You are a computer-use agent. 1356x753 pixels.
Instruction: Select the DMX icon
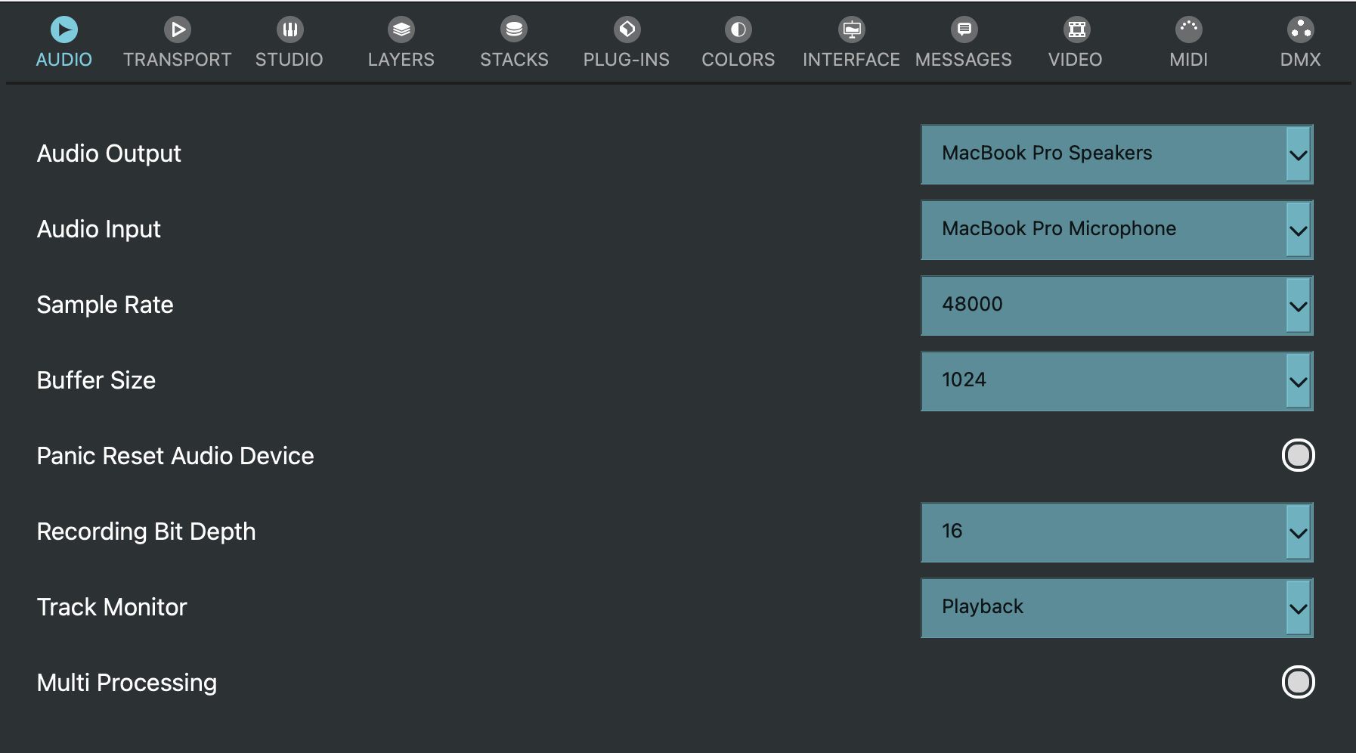pyautogui.click(x=1300, y=30)
